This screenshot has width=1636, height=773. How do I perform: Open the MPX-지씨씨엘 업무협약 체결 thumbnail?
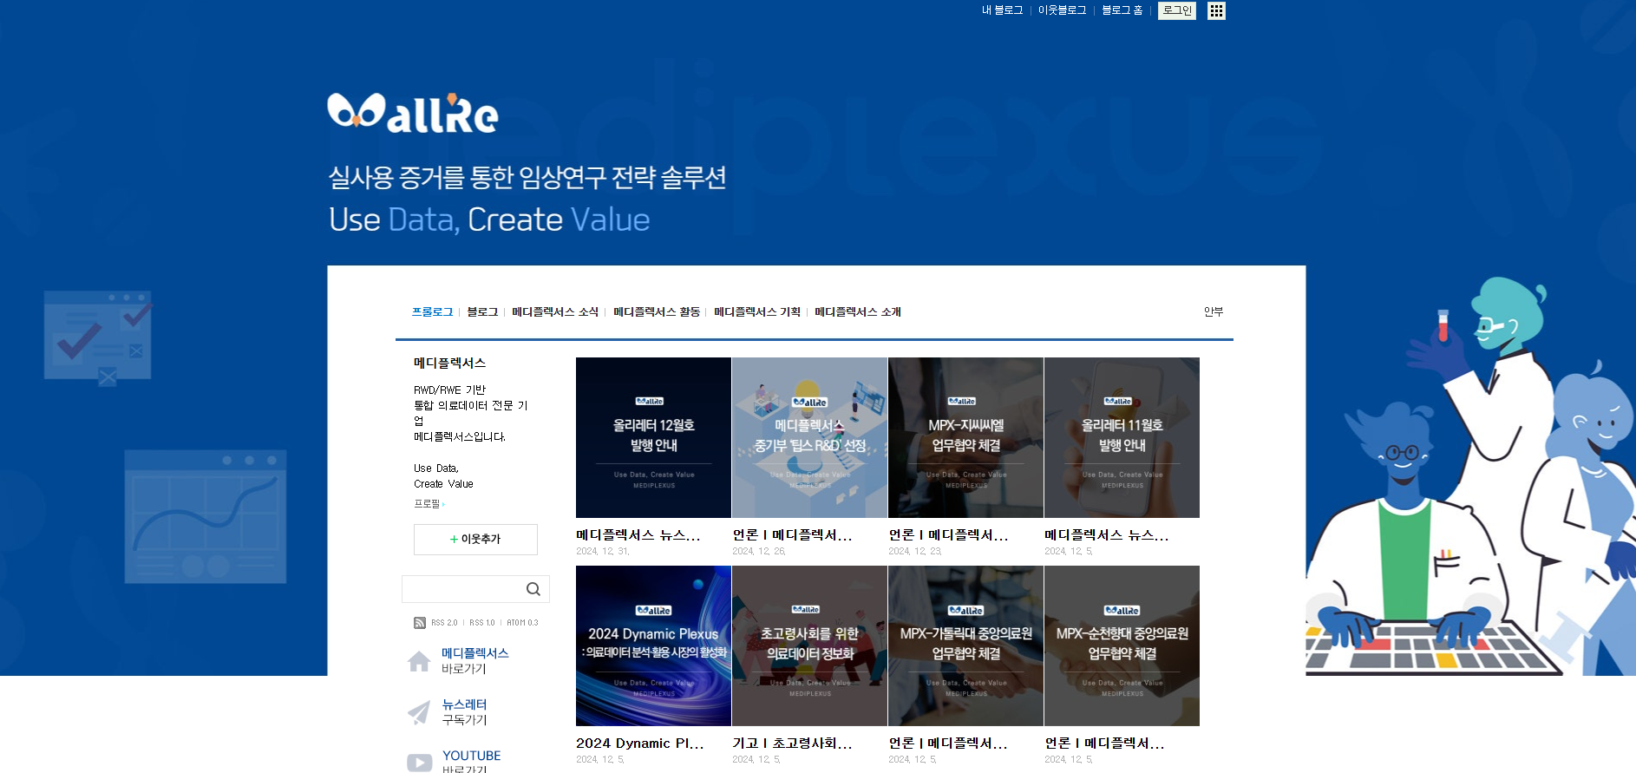click(x=965, y=437)
